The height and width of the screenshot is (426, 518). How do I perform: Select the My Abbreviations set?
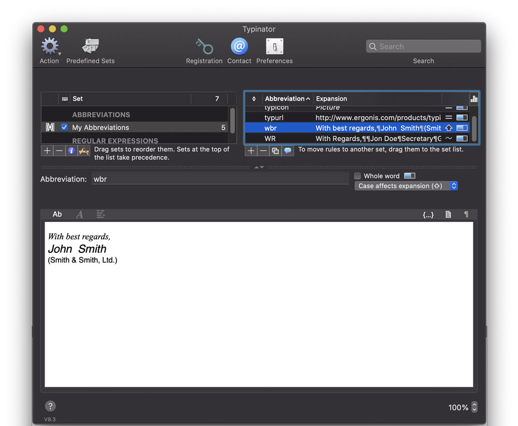135,128
